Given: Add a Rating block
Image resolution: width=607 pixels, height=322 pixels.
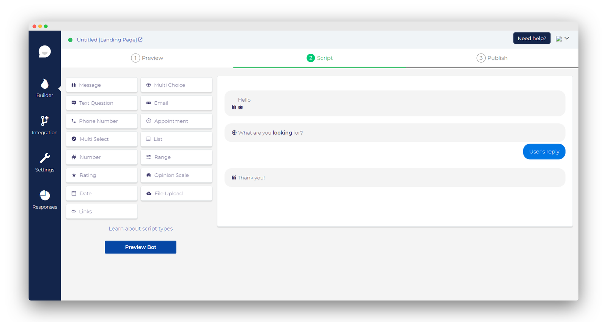Looking at the screenshot, I should point(102,175).
